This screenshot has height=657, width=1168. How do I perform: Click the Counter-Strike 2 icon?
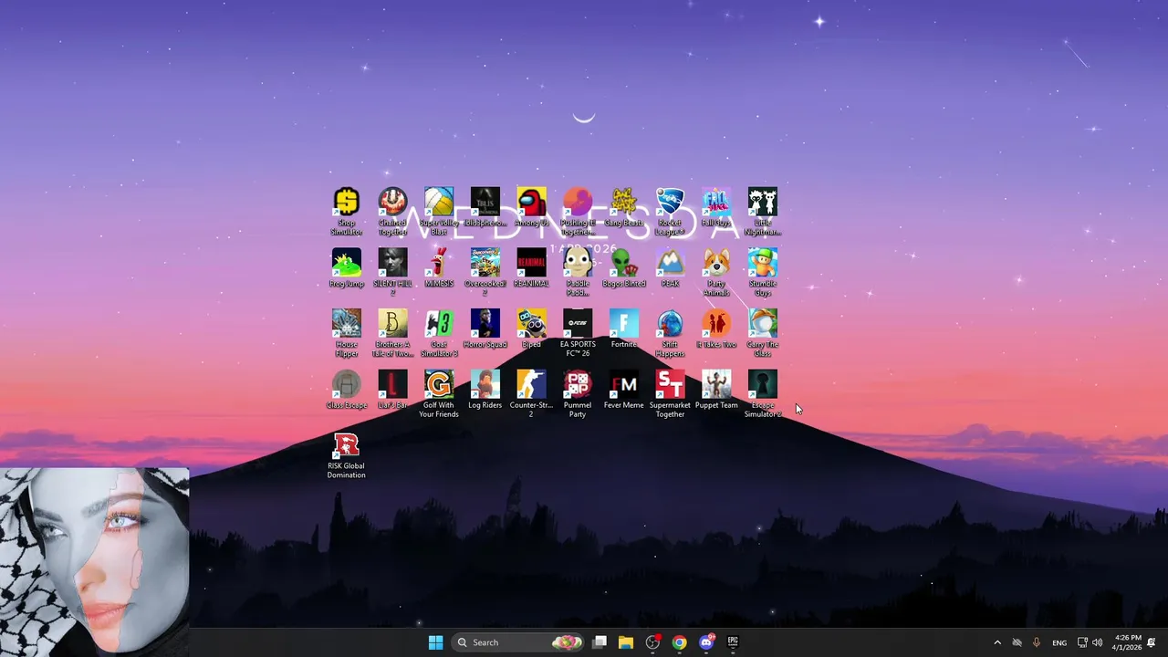pos(531,386)
